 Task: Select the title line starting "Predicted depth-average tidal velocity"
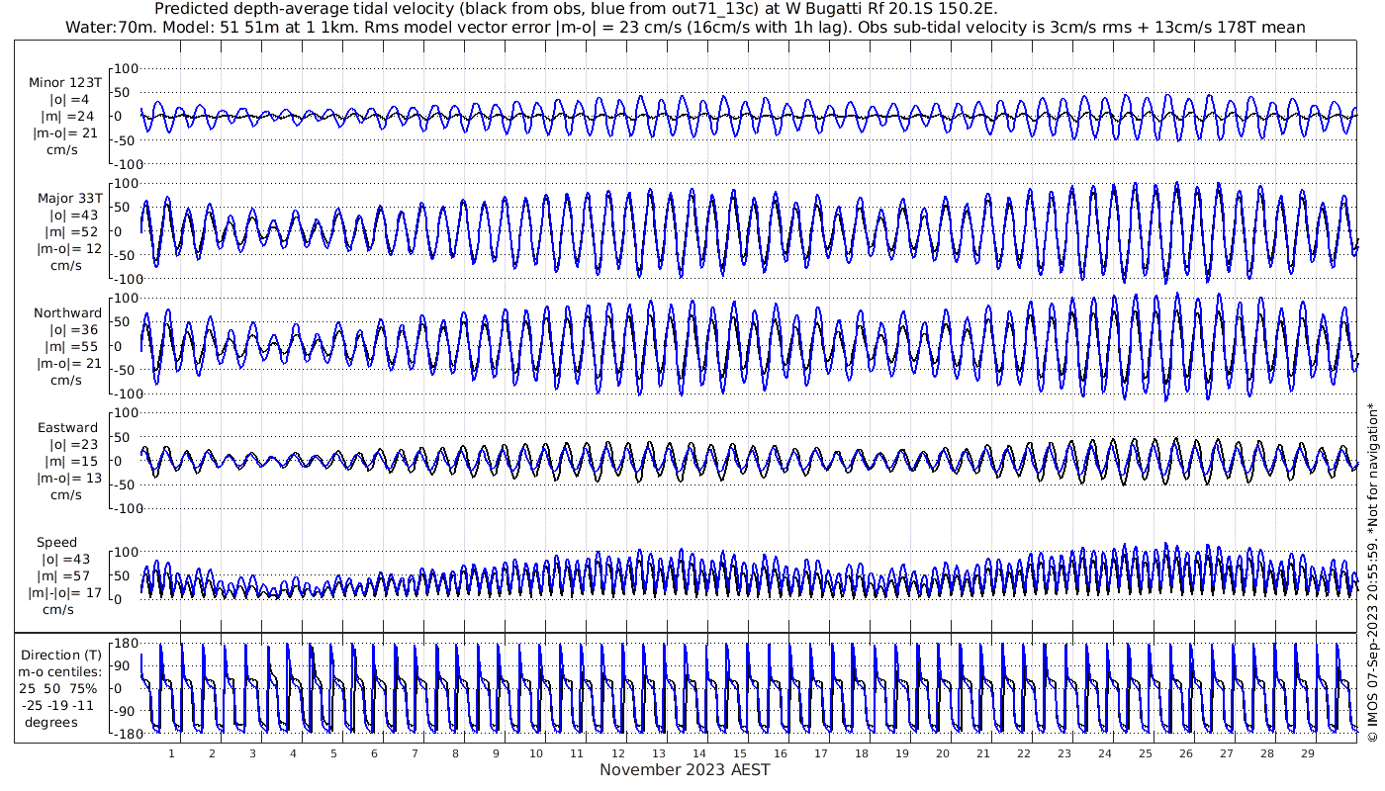(577, 9)
